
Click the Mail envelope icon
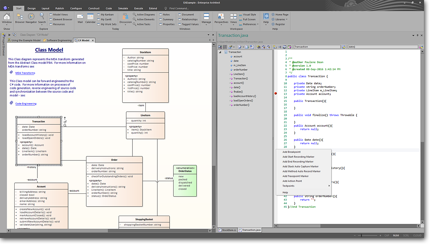80,17
